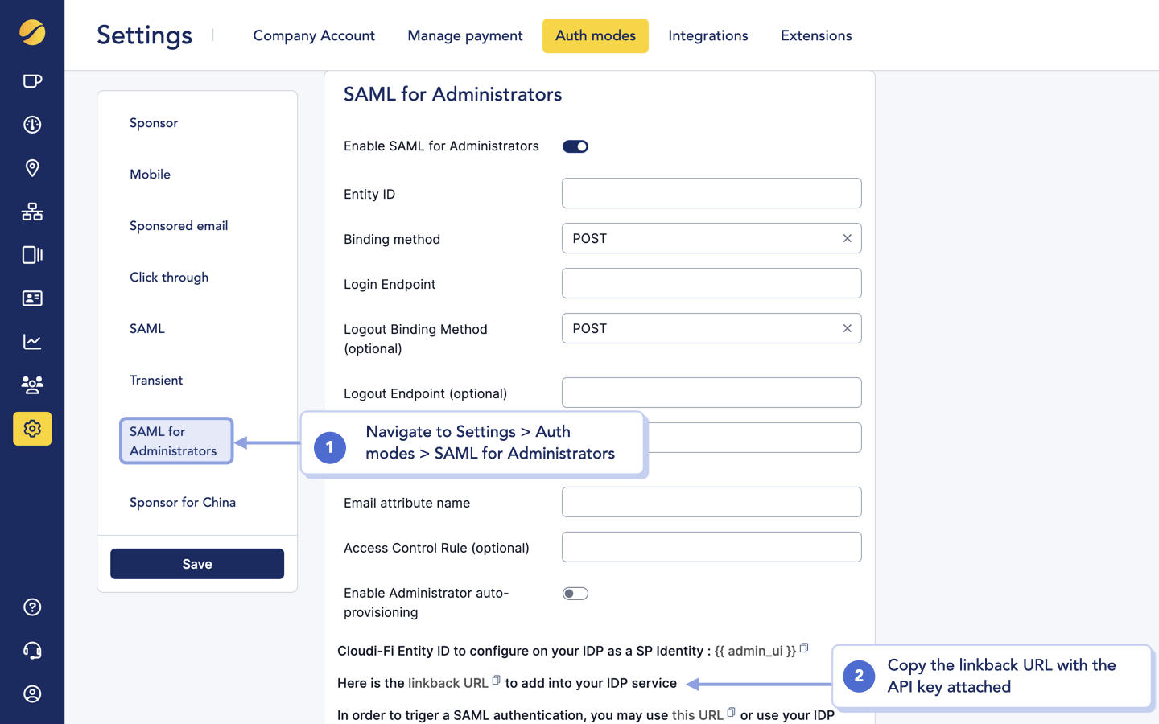Open the Logout Binding Method dropdown
The height and width of the screenshot is (724, 1159).
(x=711, y=328)
